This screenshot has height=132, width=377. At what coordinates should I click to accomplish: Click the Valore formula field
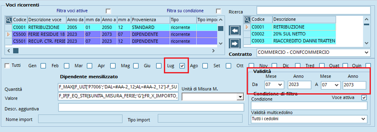click(118, 96)
